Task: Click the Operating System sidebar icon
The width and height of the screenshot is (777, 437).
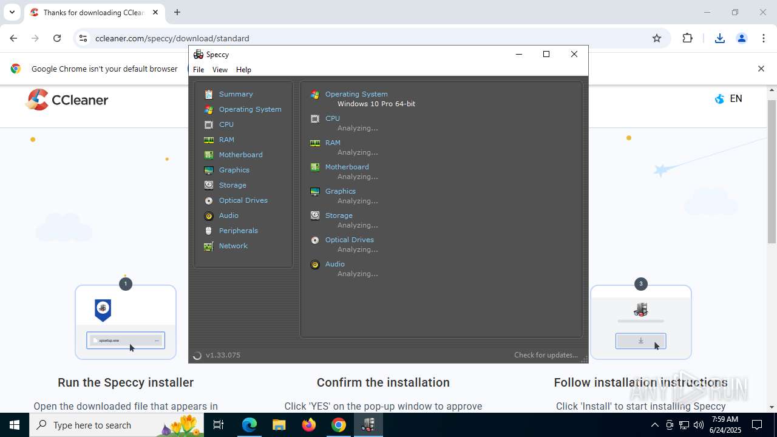Action: (x=209, y=109)
